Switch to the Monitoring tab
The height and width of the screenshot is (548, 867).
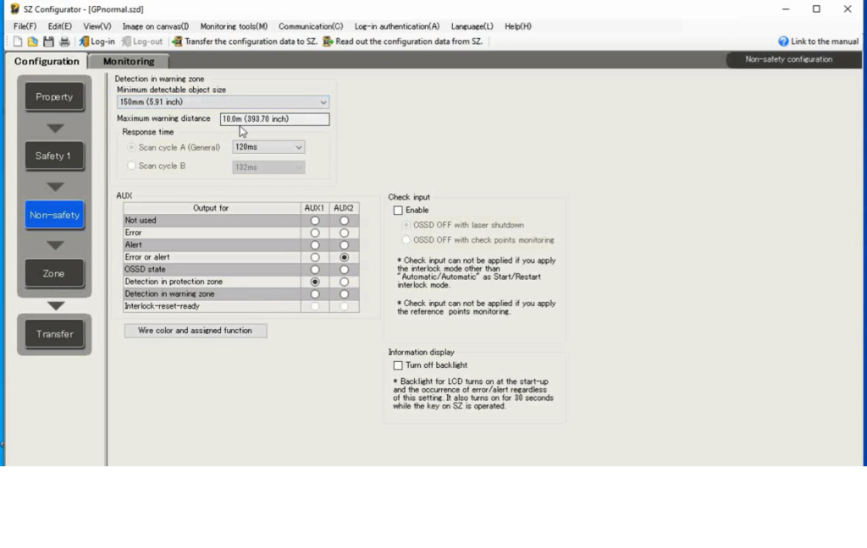pyautogui.click(x=129, y=62)
